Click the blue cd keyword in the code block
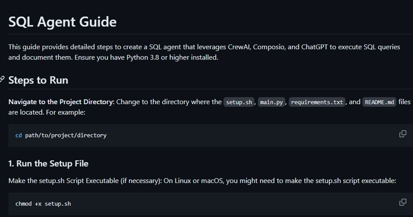The width and height of the screenshot is (413, 217). click(19, 135)
